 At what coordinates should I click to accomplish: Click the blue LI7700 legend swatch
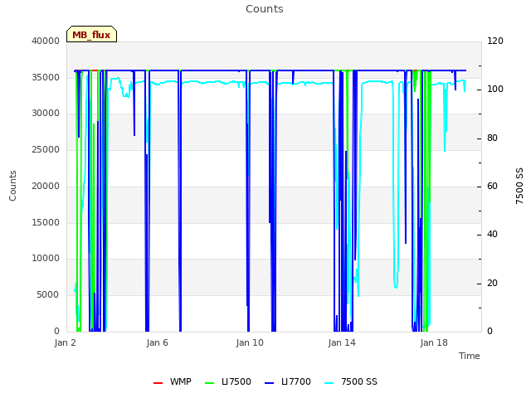pos(269,383)
